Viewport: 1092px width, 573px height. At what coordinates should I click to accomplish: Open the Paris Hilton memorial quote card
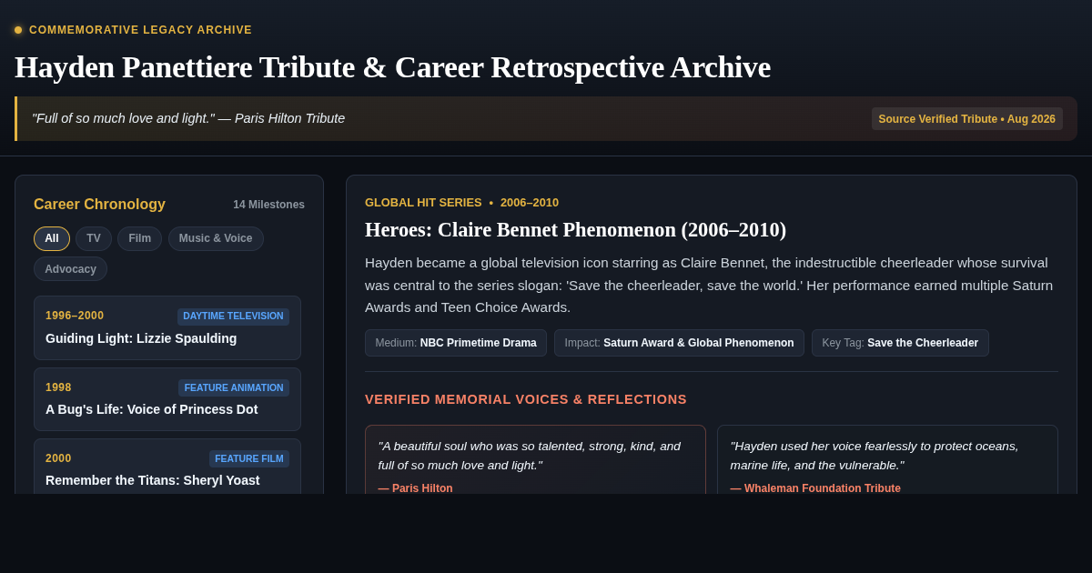tap(535, 460)
